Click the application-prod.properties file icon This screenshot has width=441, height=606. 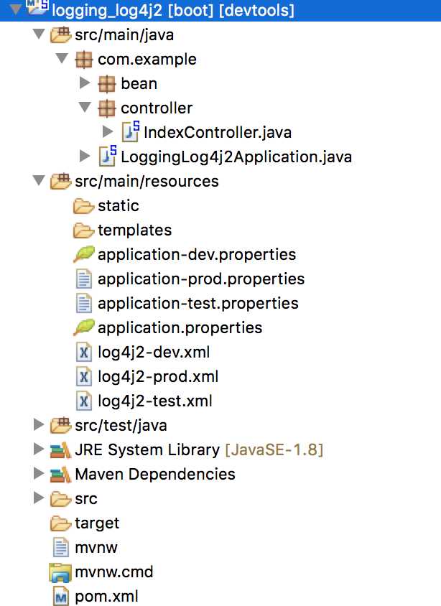click(x=84, y=279)
